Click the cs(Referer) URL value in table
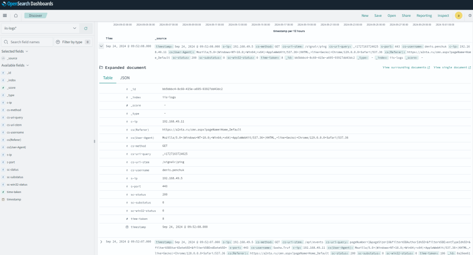Image resolution: width=473 pixels, height=255 pixels. pyautogui.click(x=201, y=130)
